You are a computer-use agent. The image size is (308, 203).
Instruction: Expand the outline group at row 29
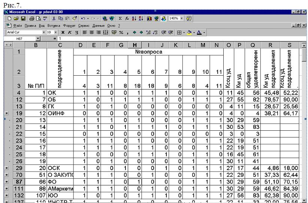tap(7, 168)
